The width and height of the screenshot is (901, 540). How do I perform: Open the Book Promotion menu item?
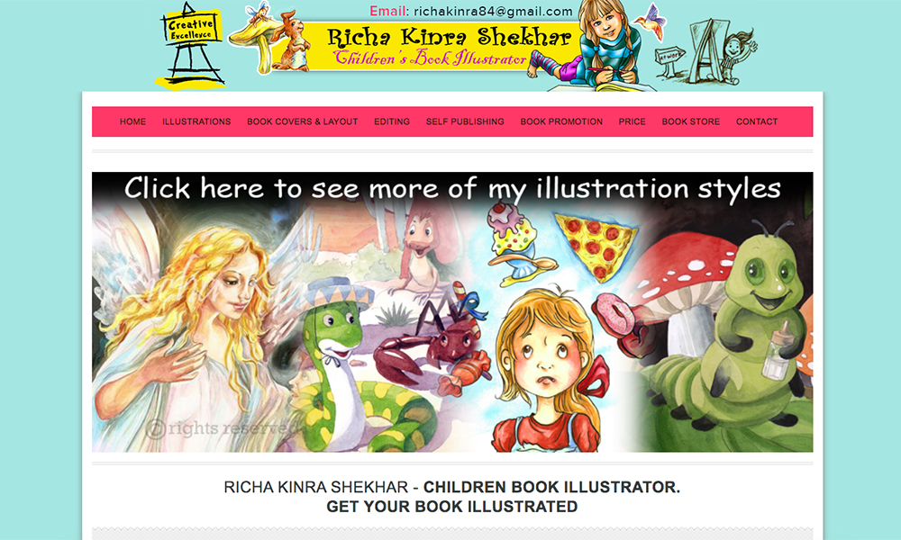(x=561, y=121)
